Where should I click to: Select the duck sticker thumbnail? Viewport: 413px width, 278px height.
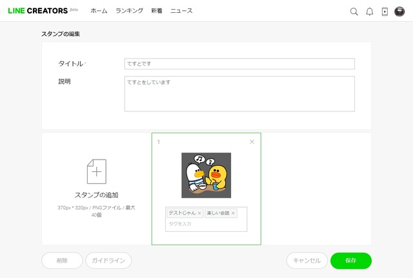[x=206, y=175]
